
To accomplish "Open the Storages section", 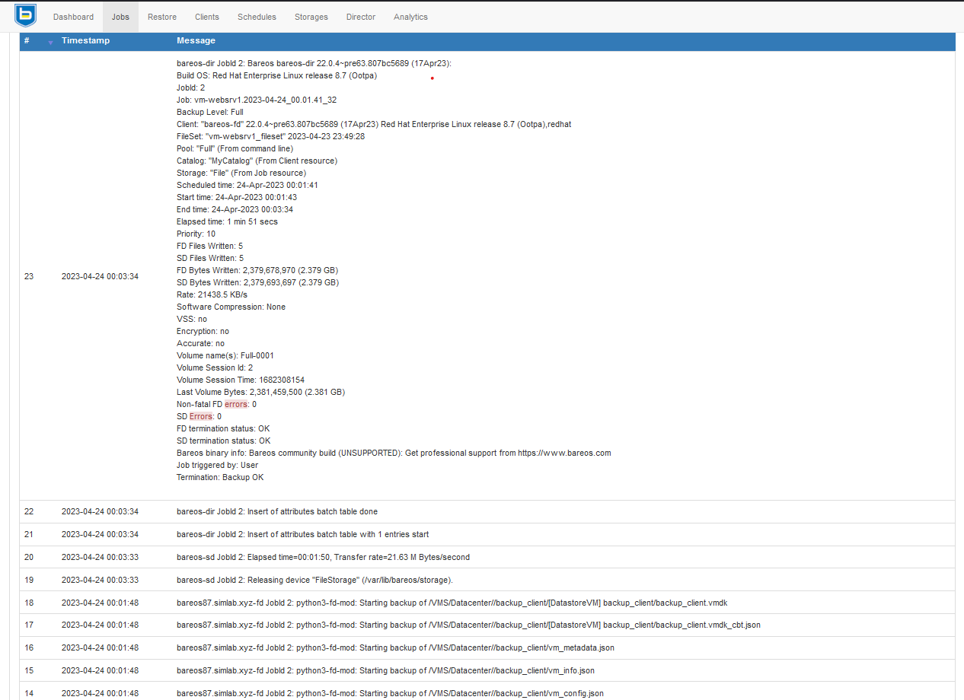I will (x=311, y=17).
